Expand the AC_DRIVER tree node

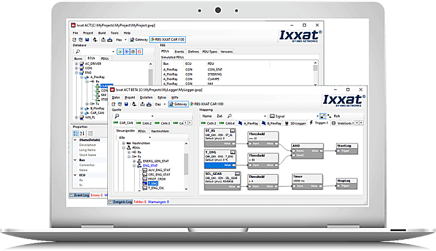(76, 64)
